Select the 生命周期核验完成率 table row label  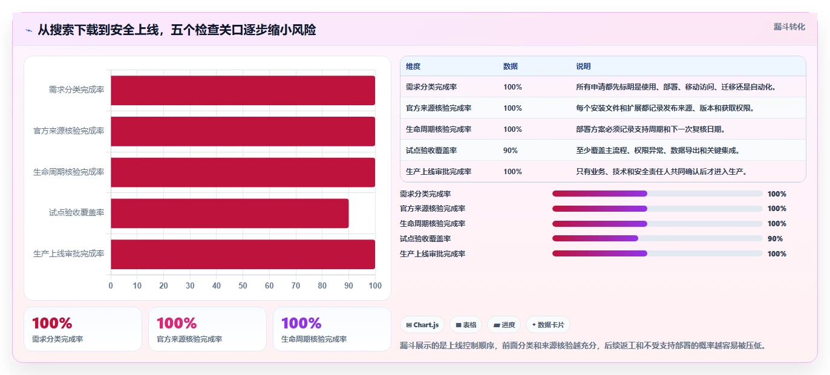439,129
